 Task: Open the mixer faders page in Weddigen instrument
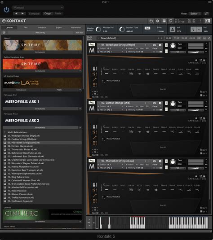click(x=95, y=69)
